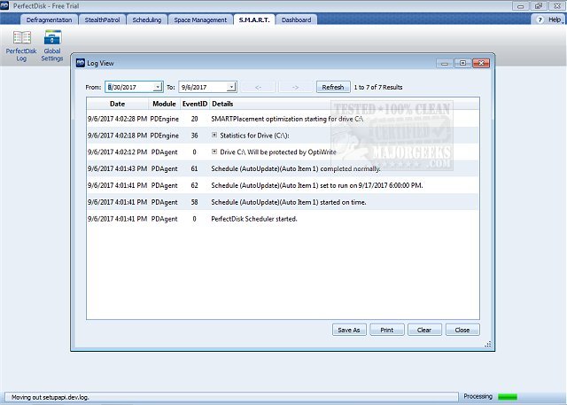Click the Close button in Log View
The height and width of the screenshot is (405, 567).
pyautogui.click(x=462, y=330)
